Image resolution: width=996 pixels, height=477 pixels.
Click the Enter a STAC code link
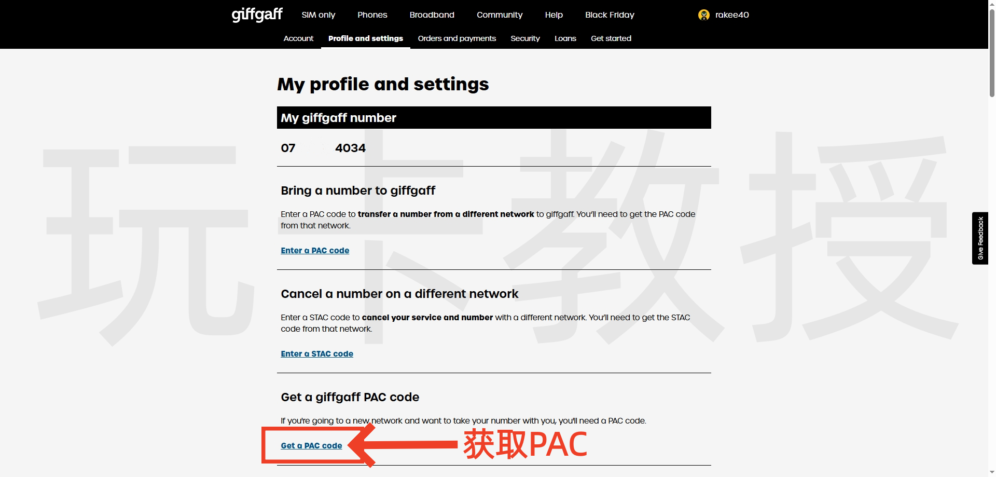point(316,353)
